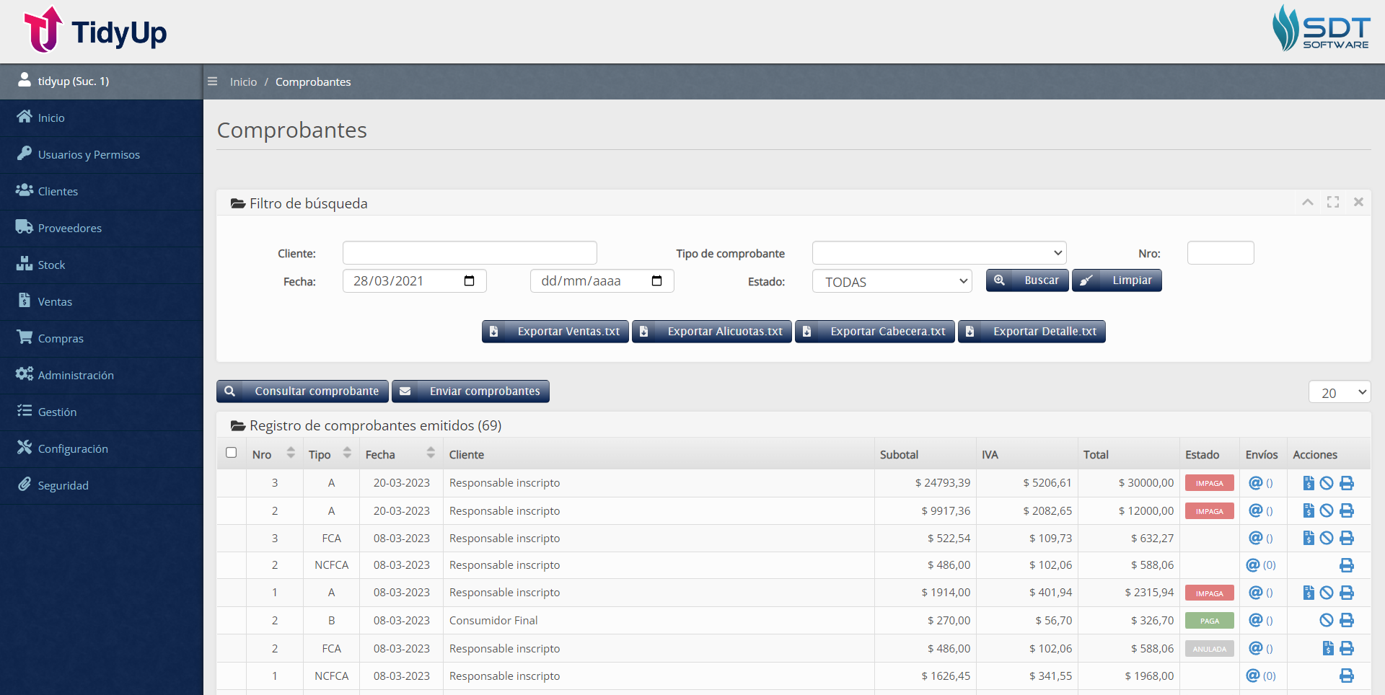The height and width of the screenshot is (695, 1385).
Task: Open Stock sidebar menu item
Action: 101,265
